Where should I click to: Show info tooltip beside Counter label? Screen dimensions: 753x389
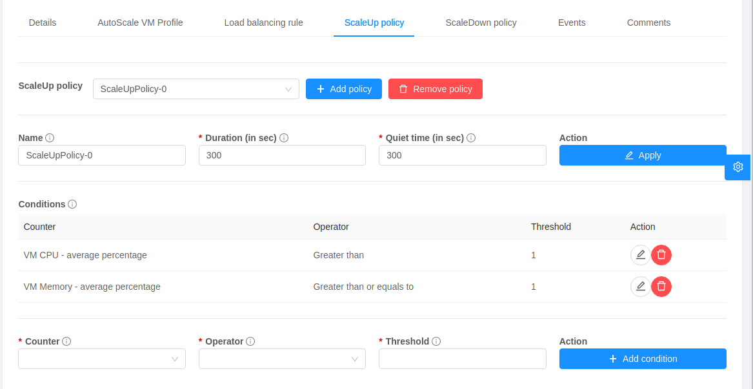[66, 341]
